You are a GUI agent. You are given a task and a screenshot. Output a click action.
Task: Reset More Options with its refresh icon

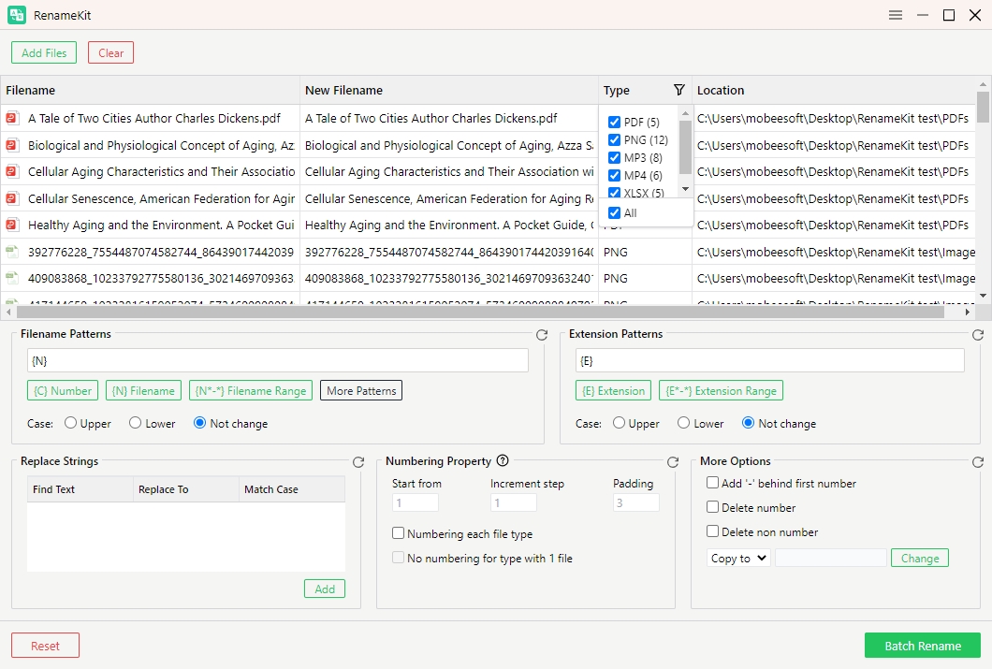pos(978,462)
